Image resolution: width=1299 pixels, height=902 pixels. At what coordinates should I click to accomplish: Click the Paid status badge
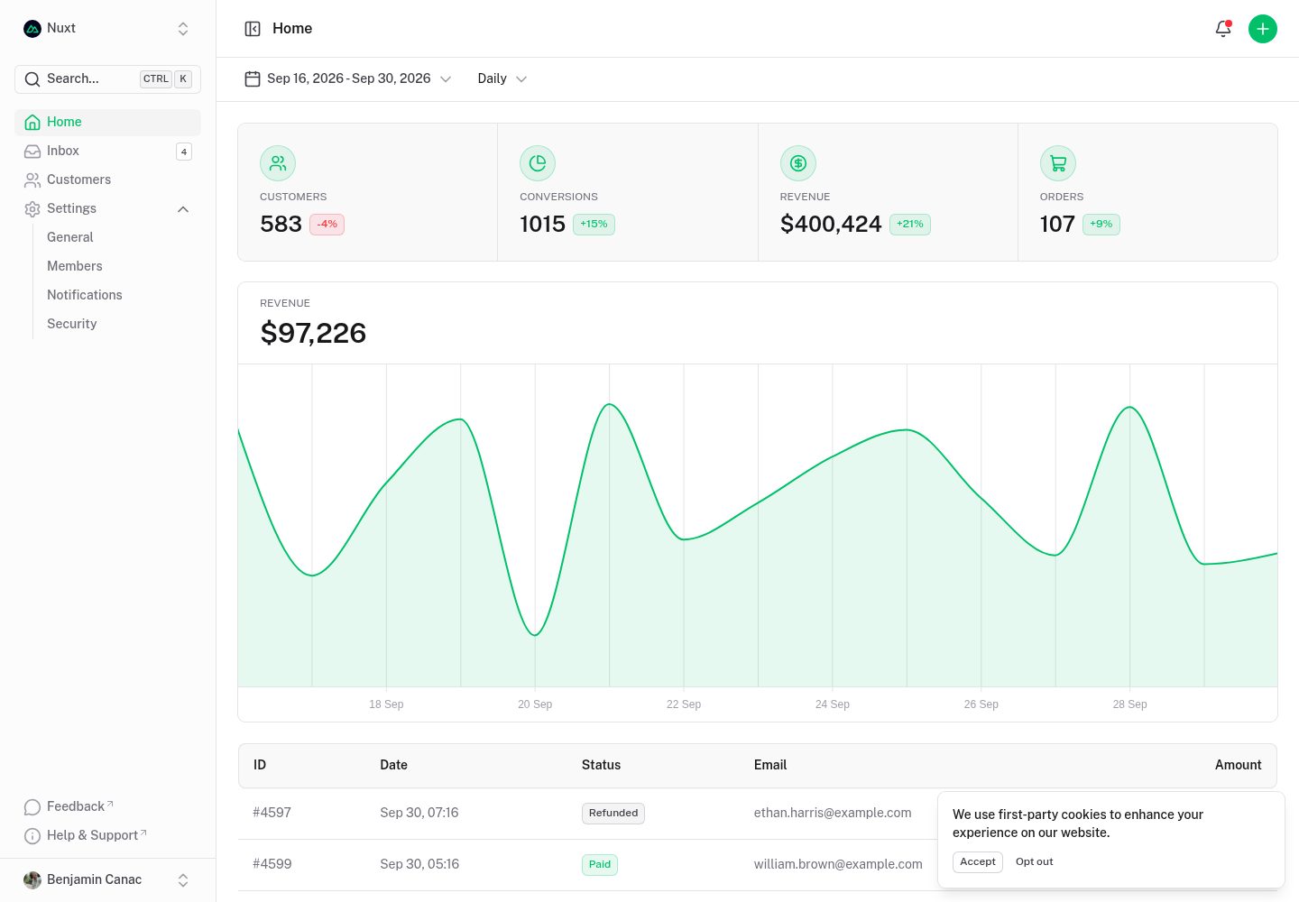coord(600,865)
